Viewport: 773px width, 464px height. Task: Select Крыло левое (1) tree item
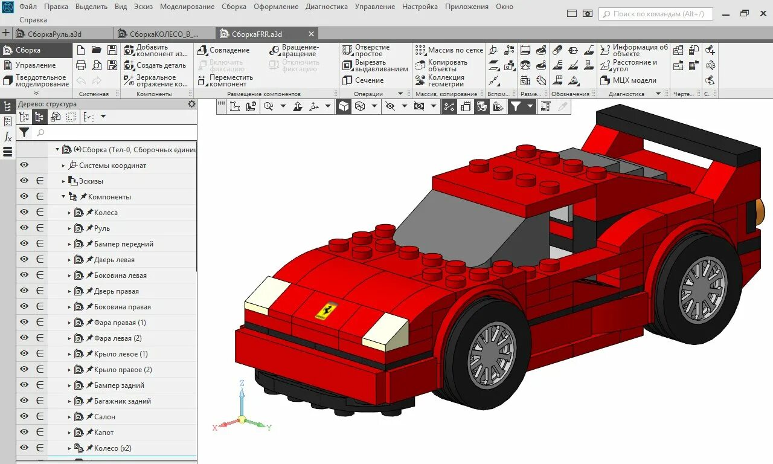pos(121,354)
